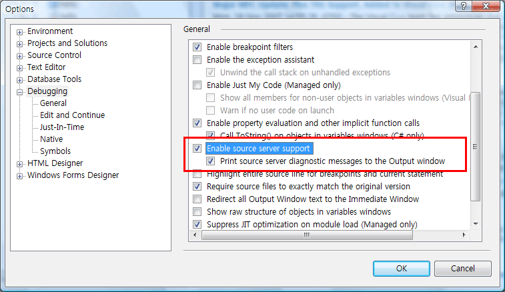Expand the HTML Designer node

tap(20, 163)
